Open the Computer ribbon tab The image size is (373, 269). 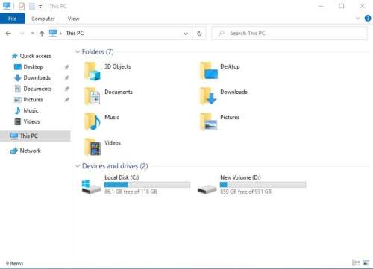tap(43, 19)
